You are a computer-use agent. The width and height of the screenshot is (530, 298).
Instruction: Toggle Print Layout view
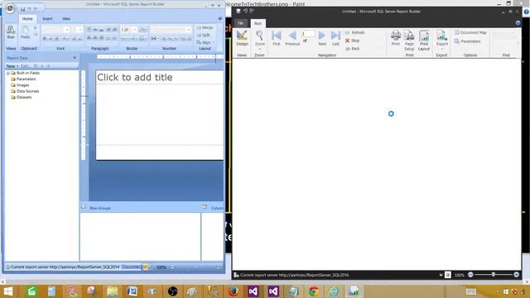[424, 40]
